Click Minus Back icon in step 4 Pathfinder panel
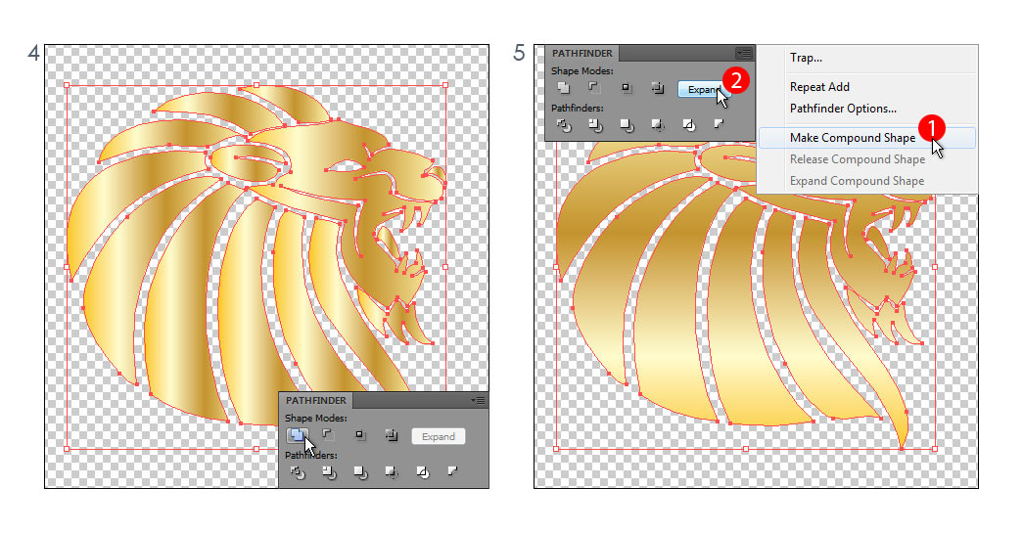Screen dimensions: 1023x533 [453, 470]
